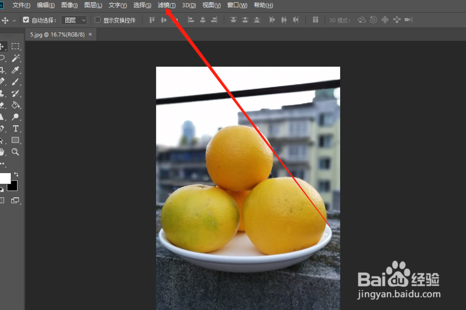Distribute horizontal centers of layers
The image size is (466, 310).
[284, 20]
